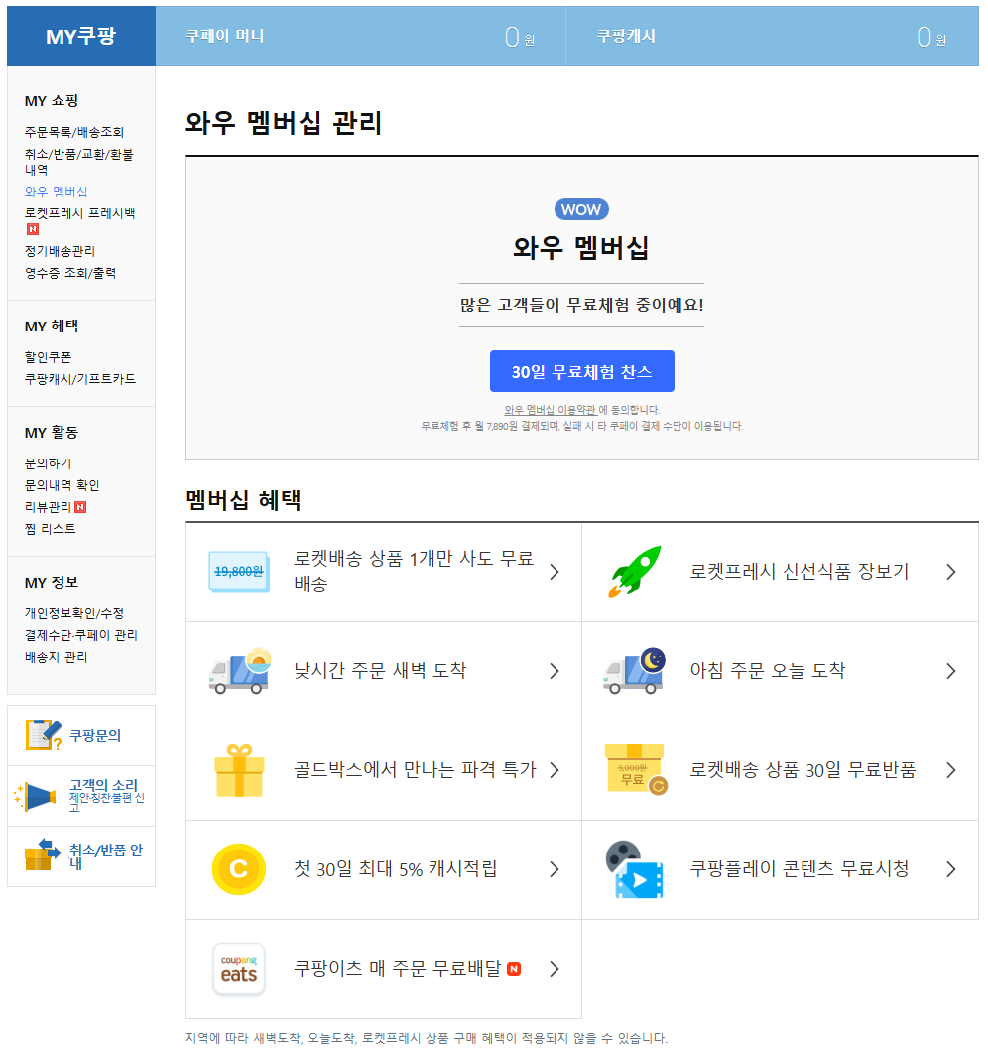The image size is (988, 1049).
Task: Open 와우 멤버십 이용약관 link
Action: tap(551, 410)
